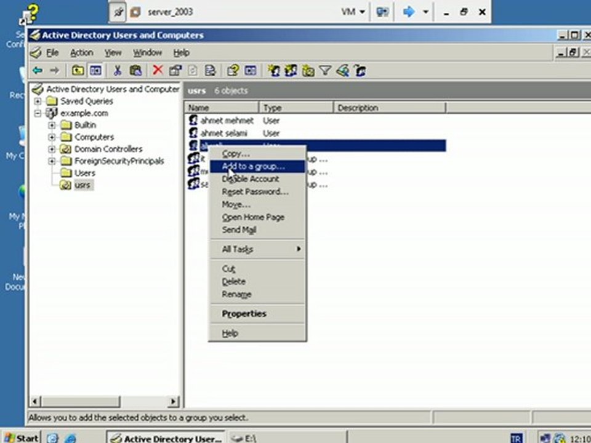
Task: Click the action pane toggle icon
Action: tap(251, 70)
